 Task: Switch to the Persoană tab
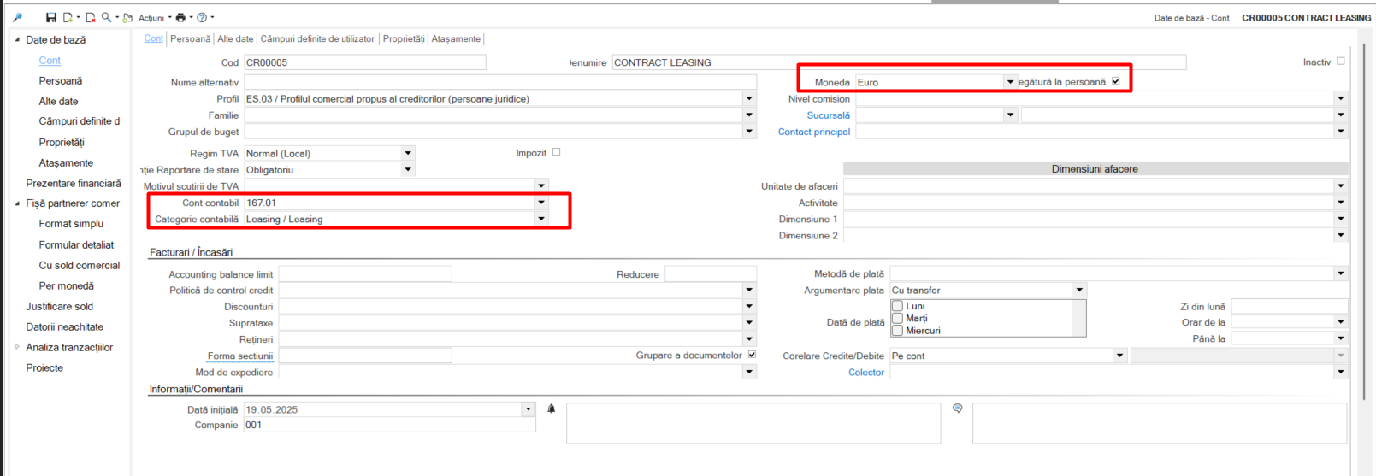point(190,38)
